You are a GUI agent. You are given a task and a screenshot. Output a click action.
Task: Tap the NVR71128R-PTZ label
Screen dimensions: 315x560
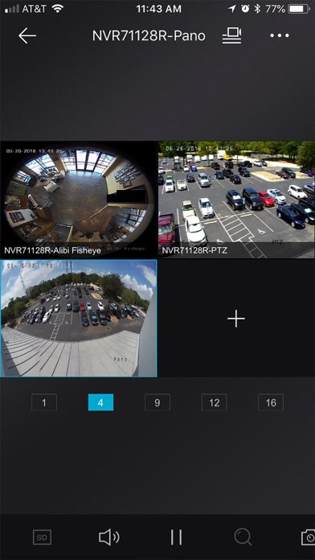(x=194, y=251)
